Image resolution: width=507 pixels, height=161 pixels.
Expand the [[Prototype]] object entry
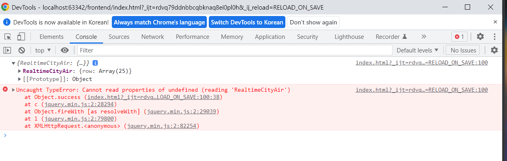point(20,79)
